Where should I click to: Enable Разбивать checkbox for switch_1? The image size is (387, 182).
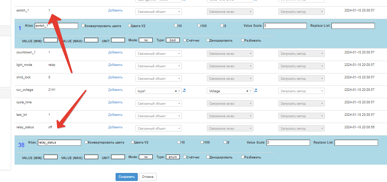tap(243, 40)
